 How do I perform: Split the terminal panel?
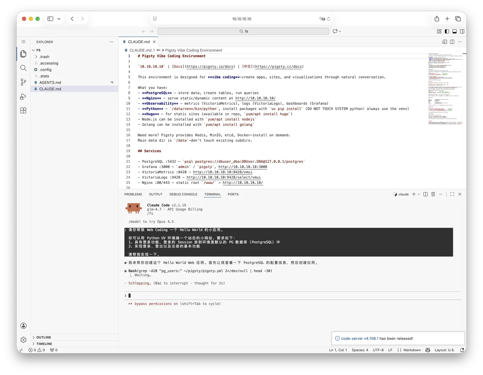pos(425,194)
